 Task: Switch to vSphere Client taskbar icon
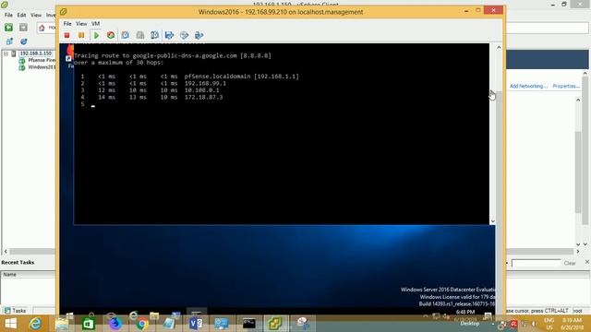pyautogui.click(x=275, y=324)
